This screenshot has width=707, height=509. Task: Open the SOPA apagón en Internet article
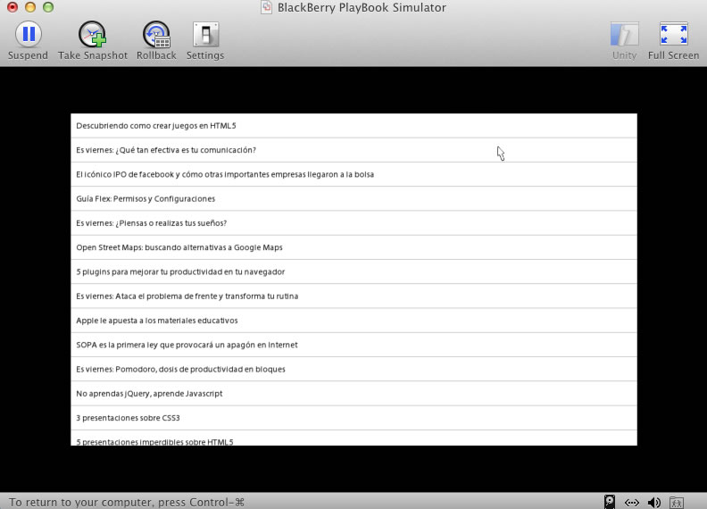click(x=354, y=346)
